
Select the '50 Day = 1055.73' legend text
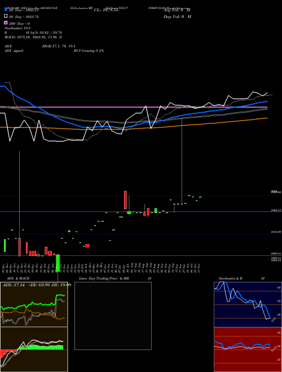pyautogui.click(x=24, y=17)
